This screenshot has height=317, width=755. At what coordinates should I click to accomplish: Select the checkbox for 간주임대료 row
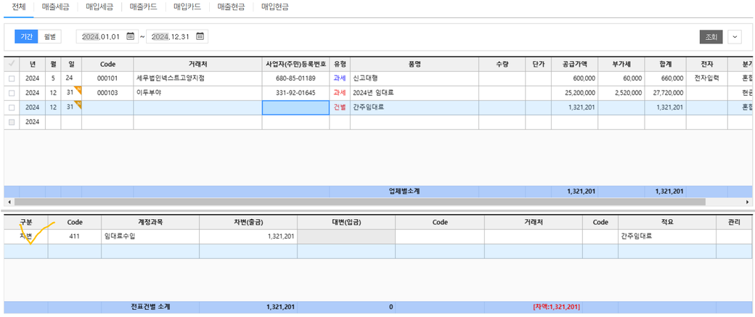coord(11,107)
